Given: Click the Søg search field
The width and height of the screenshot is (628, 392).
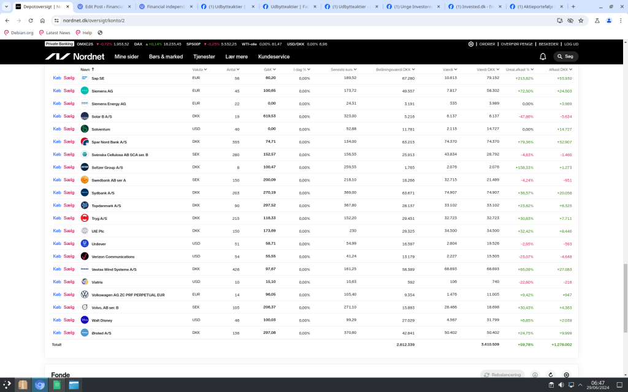Looking at the screenshot, I should pyautogui.click(x=565, y=56).
